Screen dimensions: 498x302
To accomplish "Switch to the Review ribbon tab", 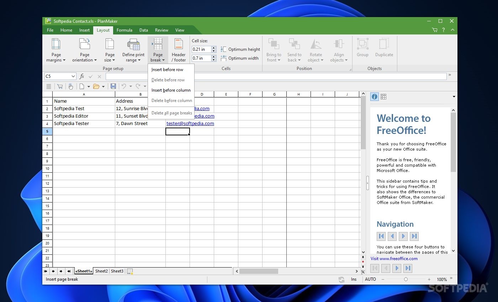I will click(x=161, y=30).
